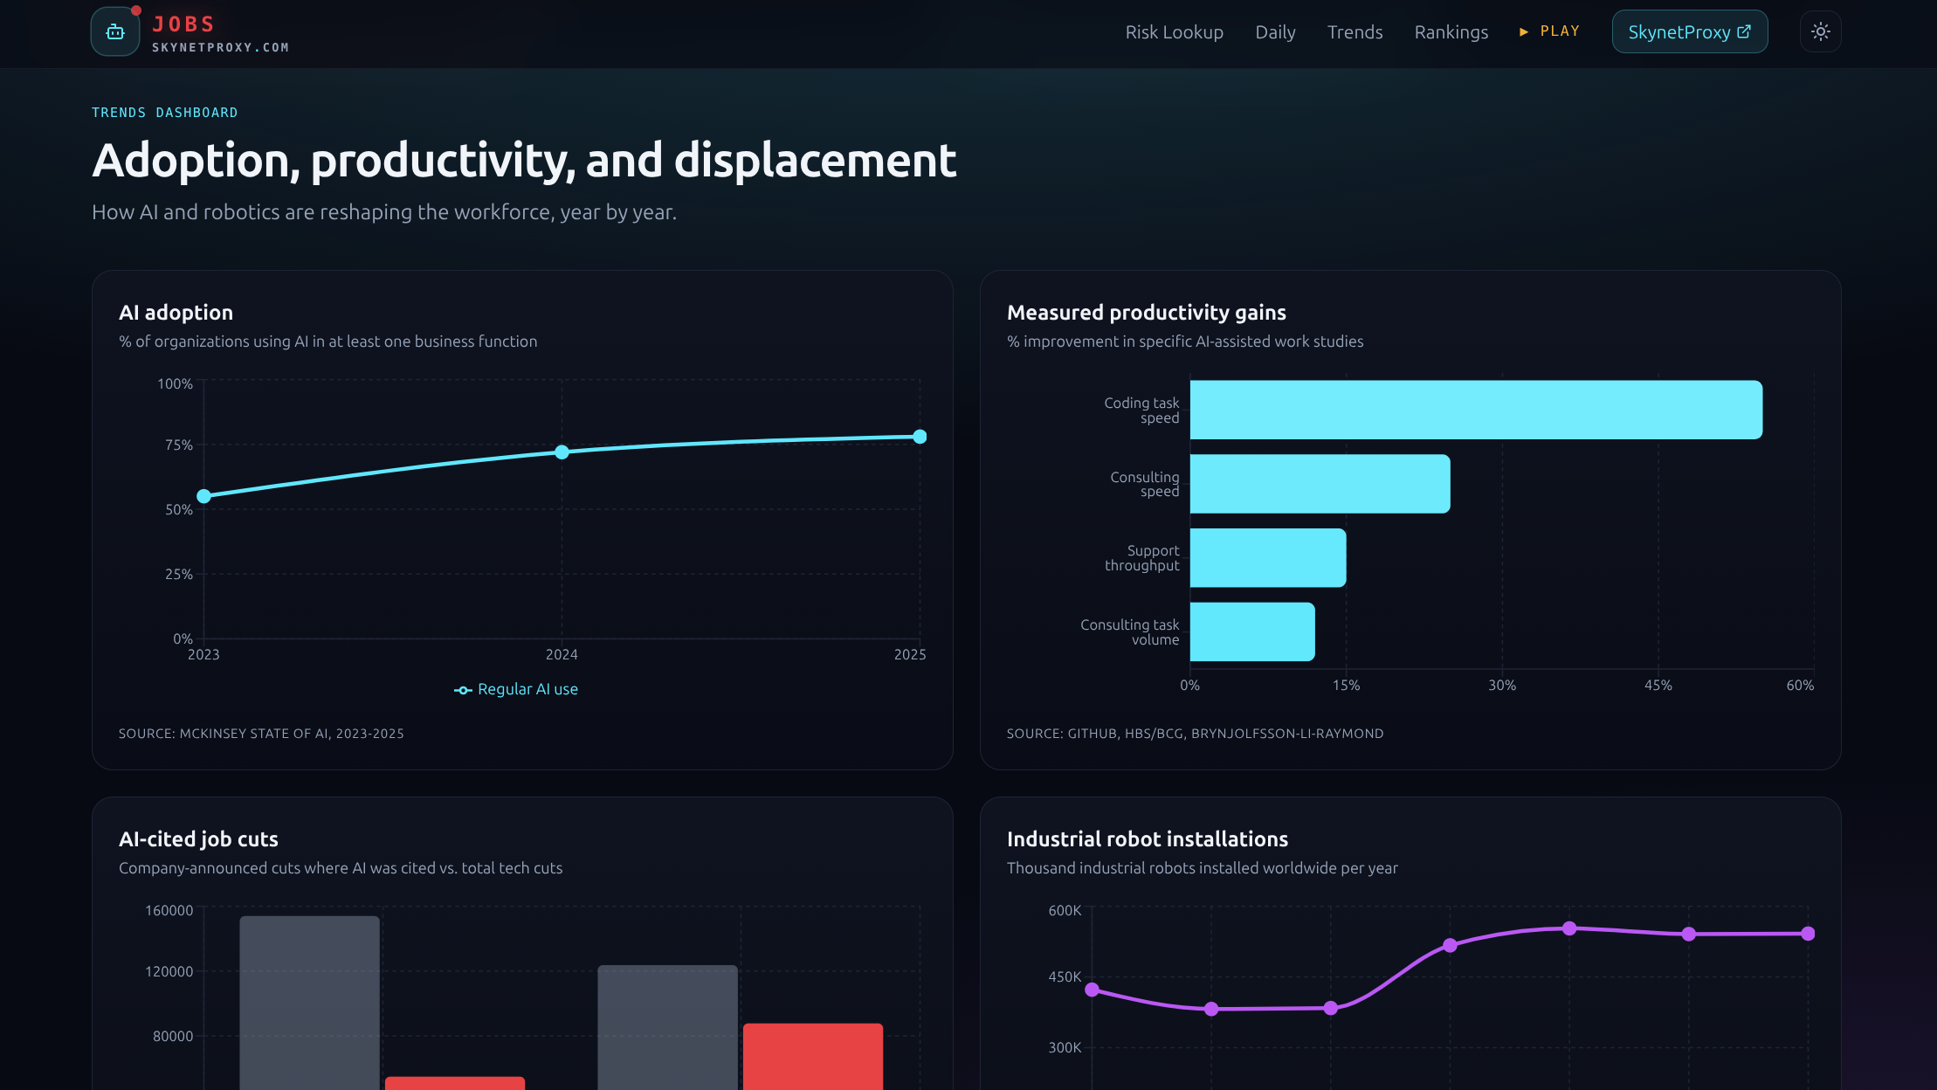This screenshot has width=1937, height=1090.
Task: Click the Coding task speed bar
Action: pyautogui.click(x=1476, y=410)
